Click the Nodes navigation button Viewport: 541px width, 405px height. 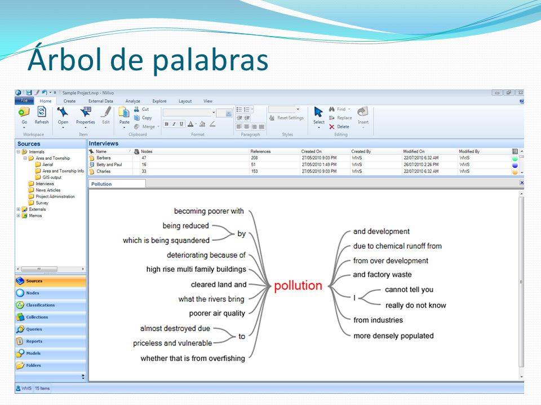[50, 293]
